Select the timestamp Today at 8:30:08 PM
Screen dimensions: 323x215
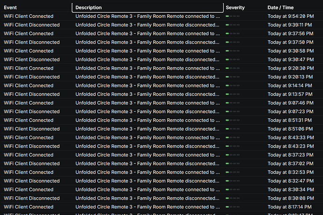pyautogui.click(x=291, y=198)
